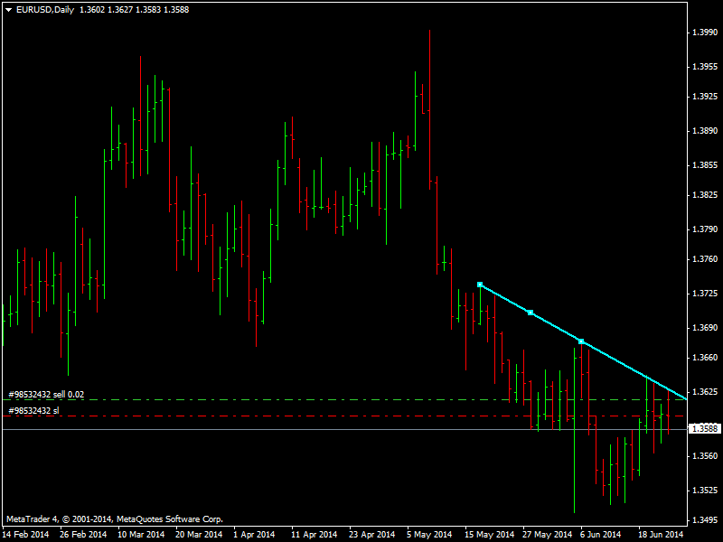
Task: Click the 26 Feb 2014 date label
Action: point(83,535)
